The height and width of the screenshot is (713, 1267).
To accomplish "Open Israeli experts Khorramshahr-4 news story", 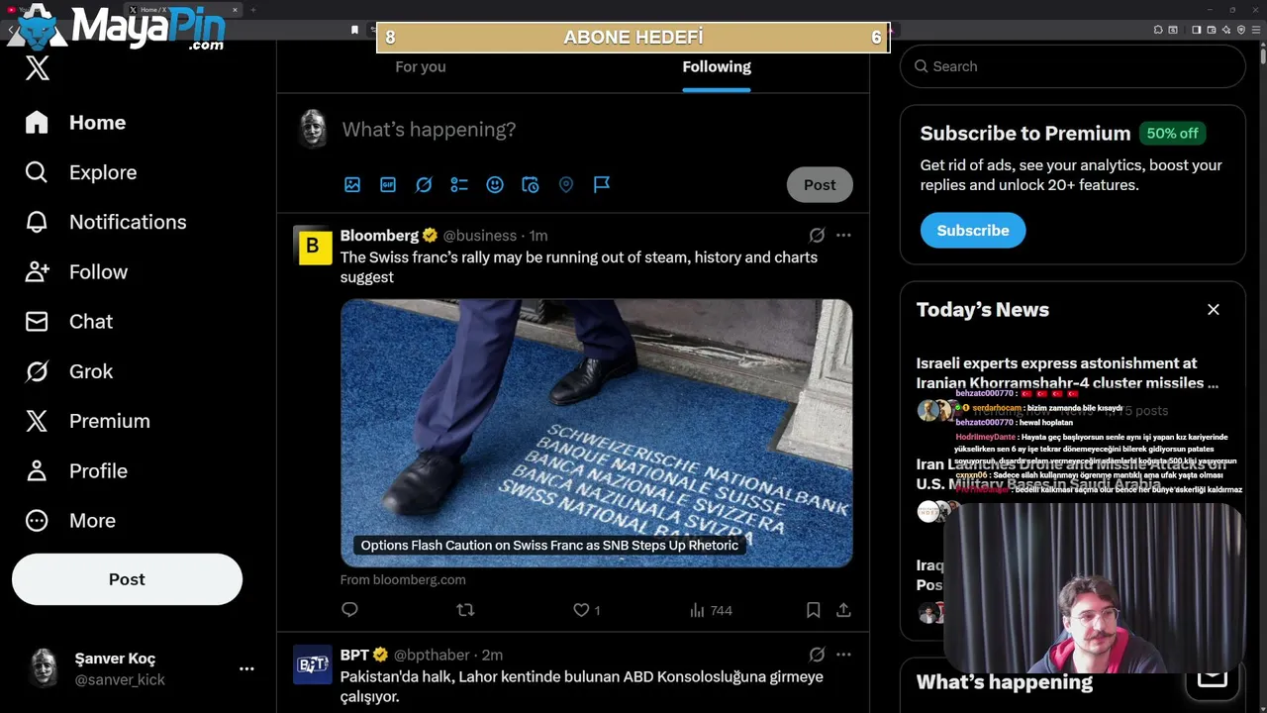I will click(x=1067, y=373).
